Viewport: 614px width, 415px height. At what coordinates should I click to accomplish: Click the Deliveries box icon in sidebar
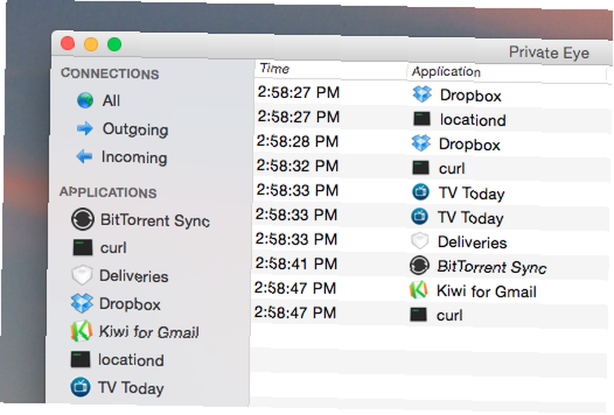pyautogui.click(x=82, y=275)
